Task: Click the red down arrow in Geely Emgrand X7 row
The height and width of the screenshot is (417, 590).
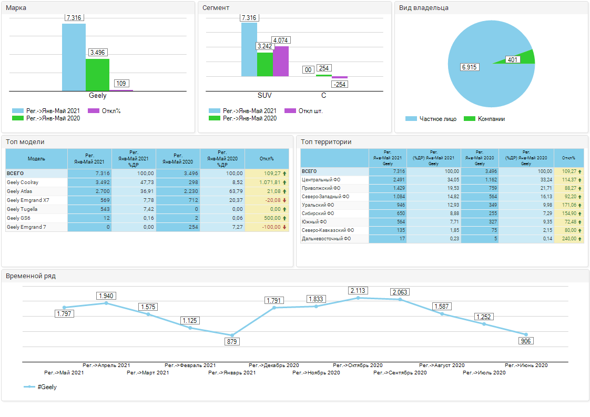Action: coord(284,200)
